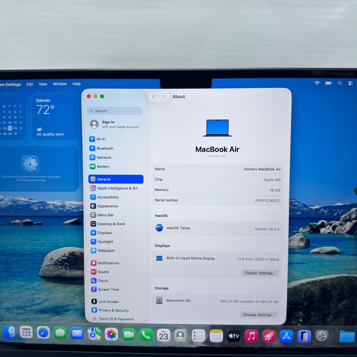Click Wi-Fi status icon in menu bar

pyautogui.click(x=317, y=83)
